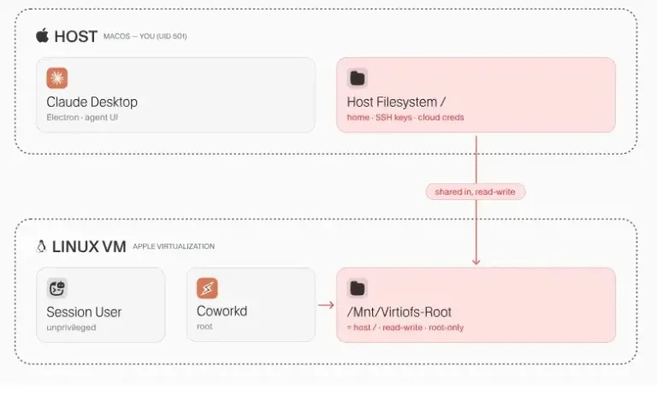Click the orange Coworkd lightning icon

tap(207, 288)
